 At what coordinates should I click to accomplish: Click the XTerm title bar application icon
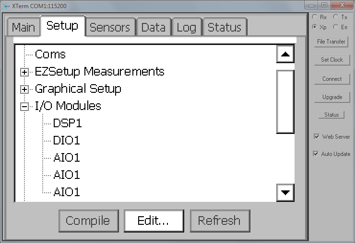pos(6,6)
